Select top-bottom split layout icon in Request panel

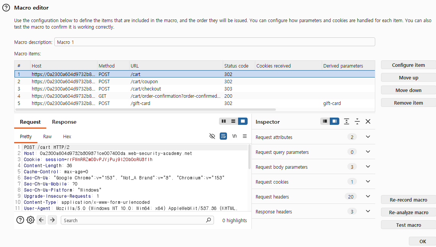coord(233,121)
